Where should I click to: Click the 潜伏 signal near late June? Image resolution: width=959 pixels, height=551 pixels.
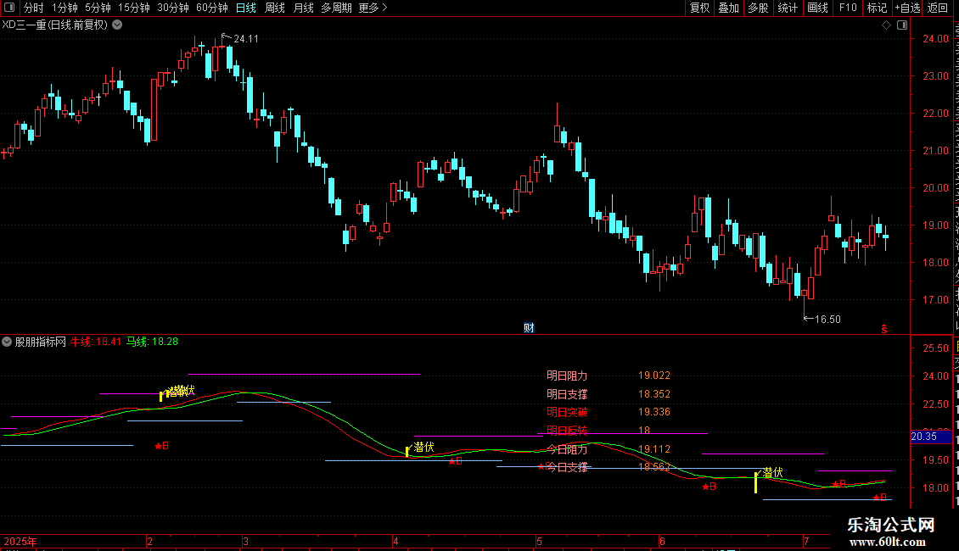pyautogui.click(x=773, y=473)
